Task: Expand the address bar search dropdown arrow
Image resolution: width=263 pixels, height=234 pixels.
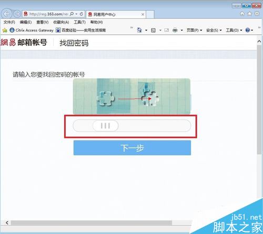Action: click(x=76, y=14)
